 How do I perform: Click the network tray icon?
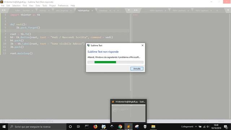(204, 127)
